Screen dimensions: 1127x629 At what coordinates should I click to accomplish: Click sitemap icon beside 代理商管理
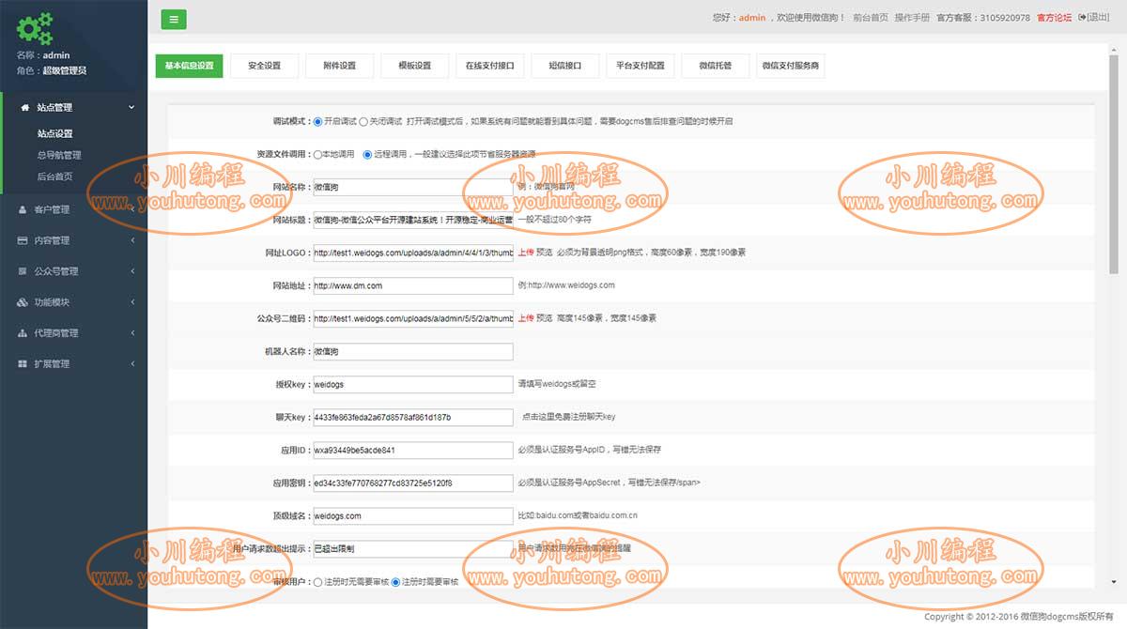(x=23, y=333)
